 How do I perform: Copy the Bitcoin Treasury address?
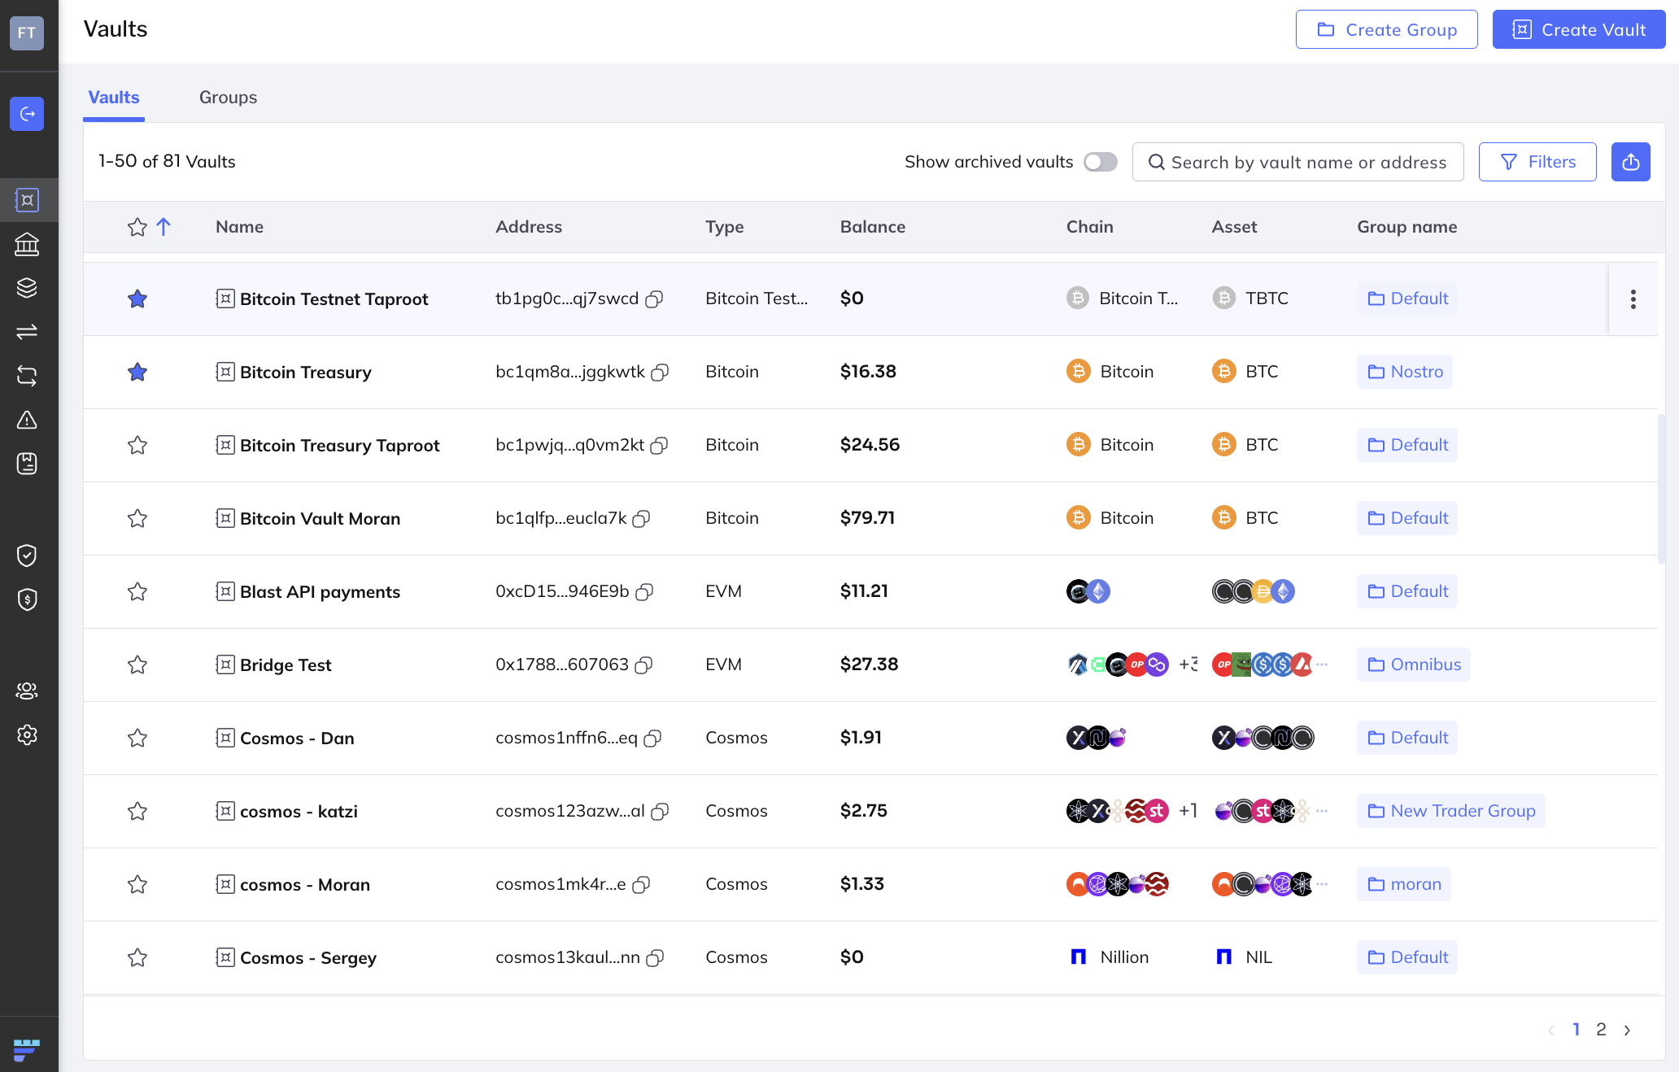(661, 373)
